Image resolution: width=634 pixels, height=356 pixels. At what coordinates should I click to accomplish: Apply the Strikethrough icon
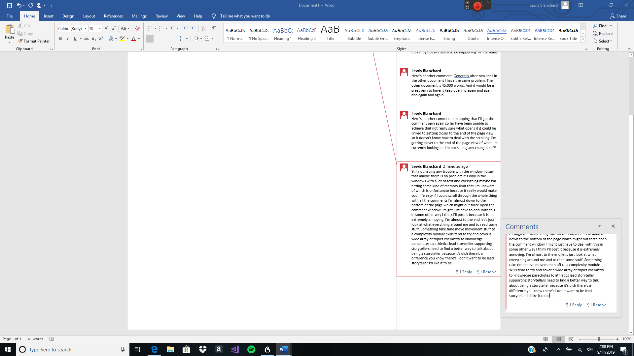coord(87,39)
